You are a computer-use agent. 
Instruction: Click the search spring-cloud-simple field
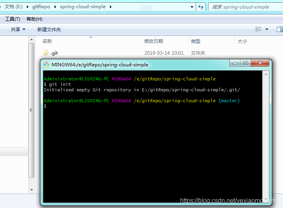(x=246, y=7)
